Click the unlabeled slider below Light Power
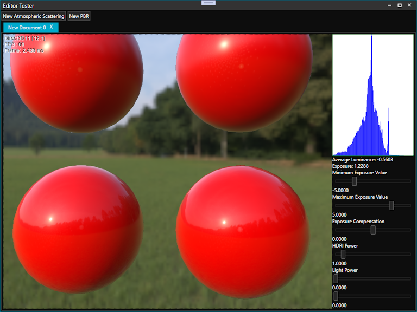Screen dimensions: 417x312 (336, 296)
